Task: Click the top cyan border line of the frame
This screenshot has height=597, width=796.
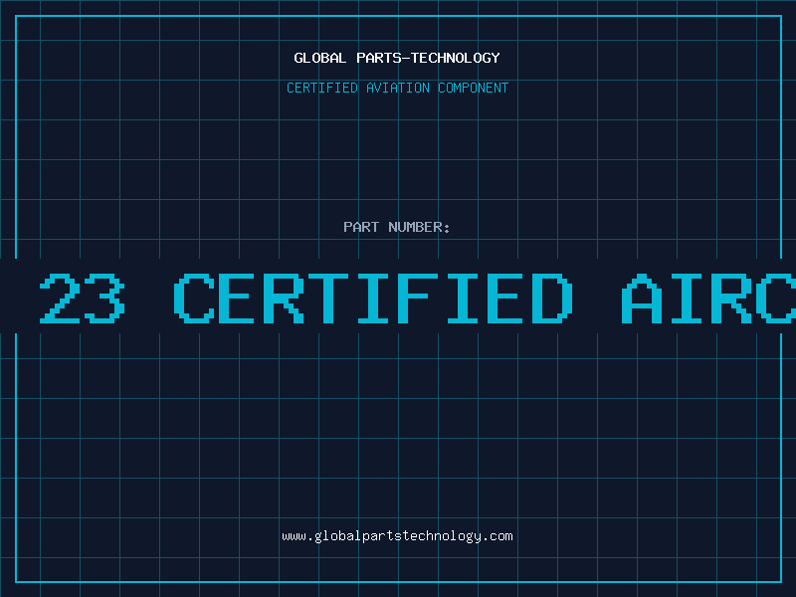Action: click(x=399, y=16)
